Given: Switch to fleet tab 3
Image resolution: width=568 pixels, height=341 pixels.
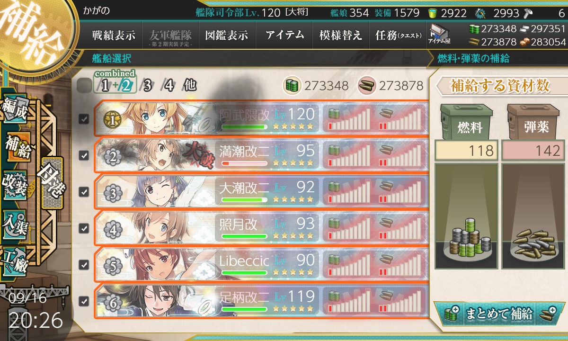Looking at the screenshot, I should tap(147, 86).
